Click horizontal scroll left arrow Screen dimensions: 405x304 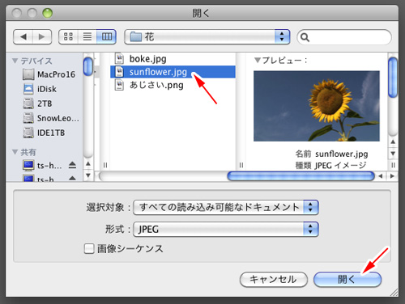pos(381,176)
